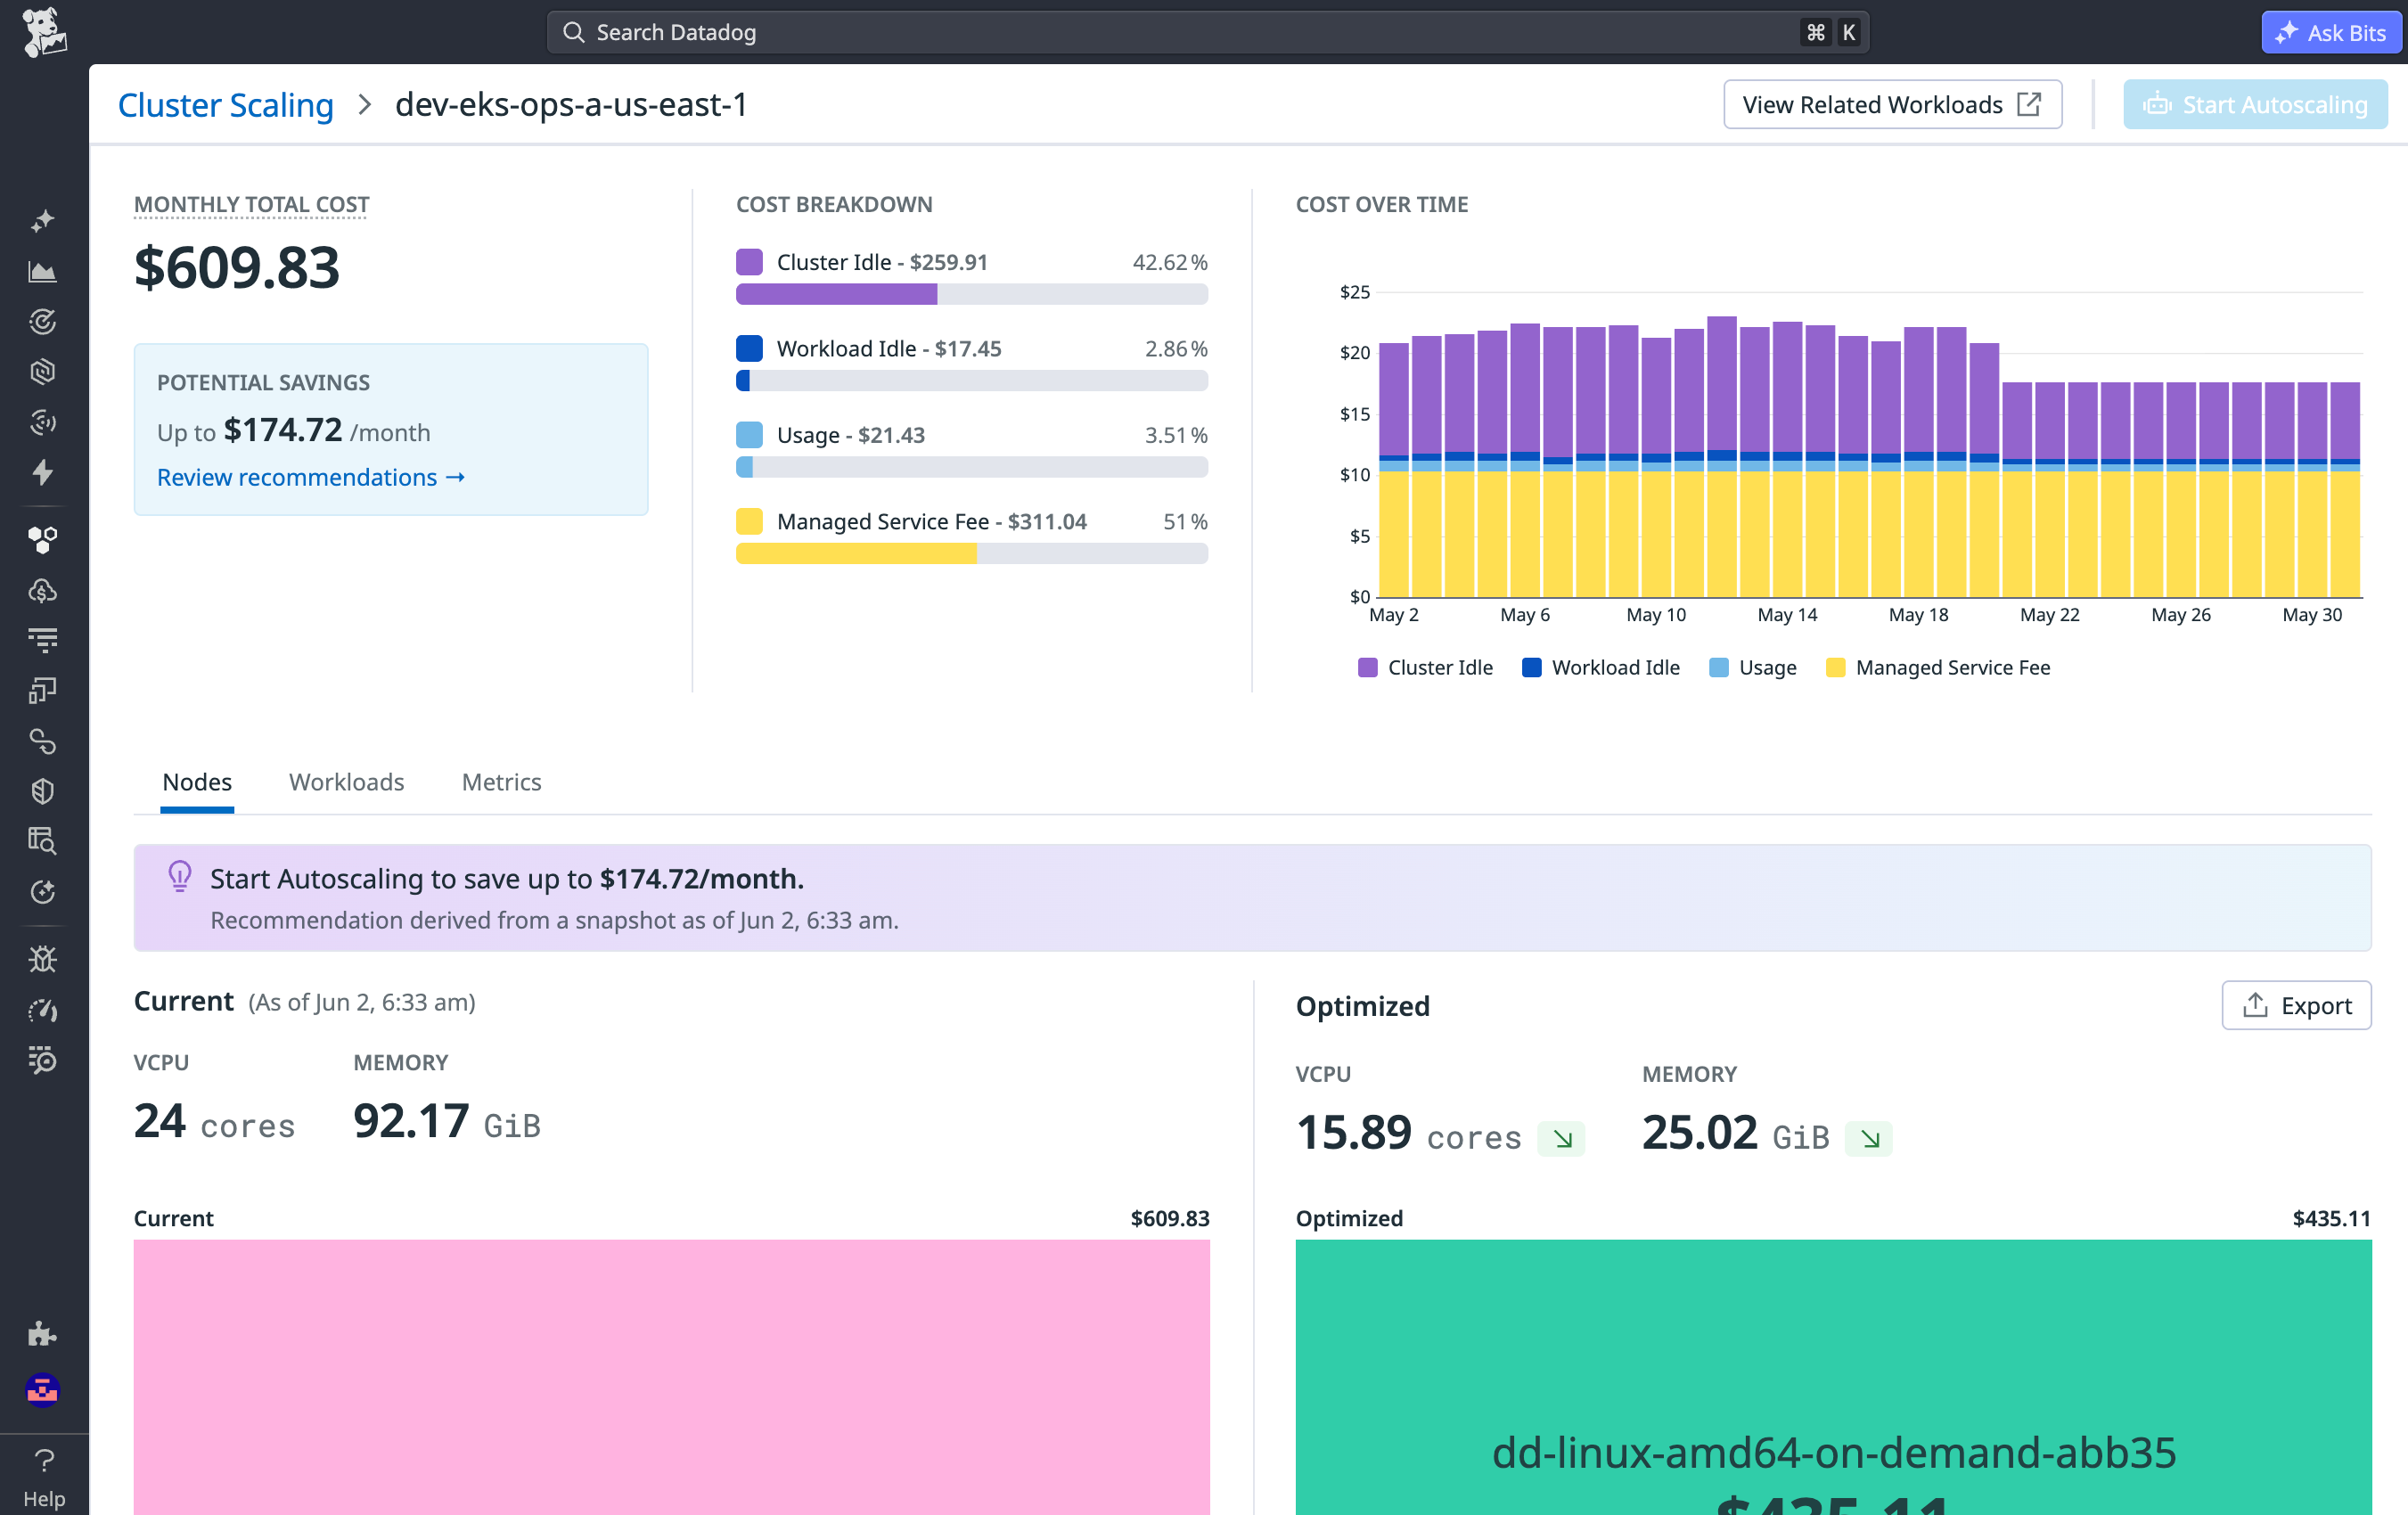Open the hexagon service icon in sidebar
This screenshot has width=2408, height=1515.
coord(42,371)
